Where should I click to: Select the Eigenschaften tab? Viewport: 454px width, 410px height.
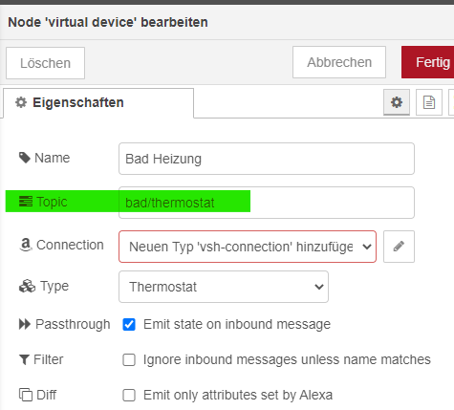[x=98, y=103]
